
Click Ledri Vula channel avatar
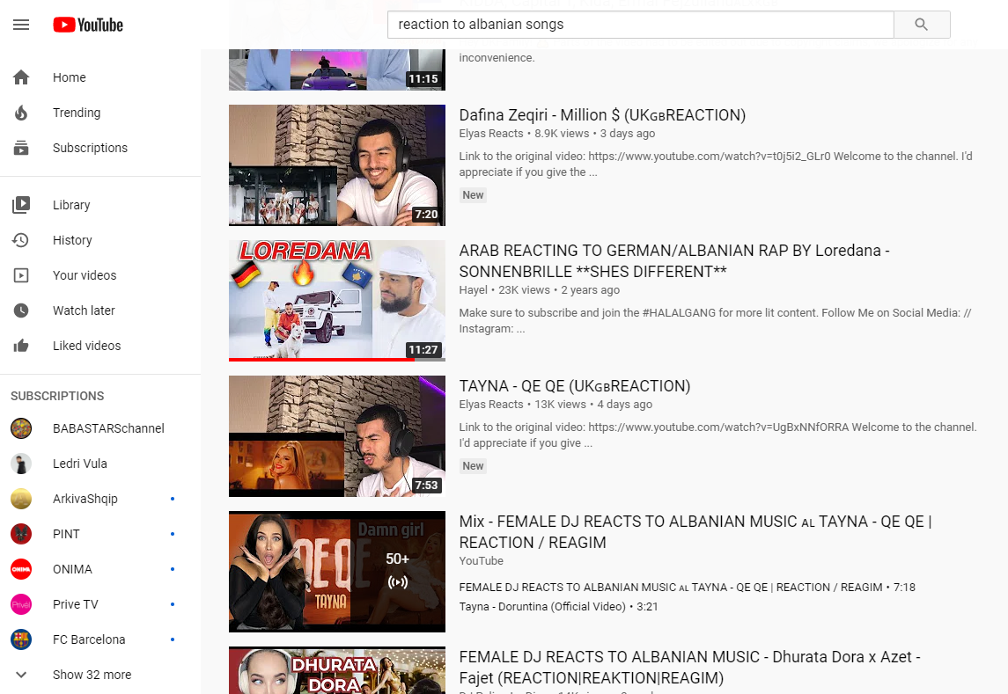[21, 464]
